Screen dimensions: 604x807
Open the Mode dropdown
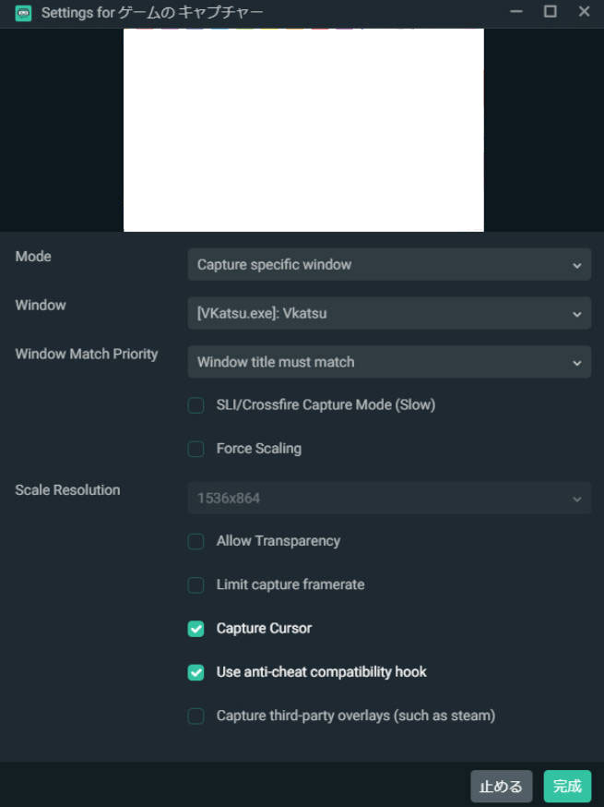coord(388,264)
